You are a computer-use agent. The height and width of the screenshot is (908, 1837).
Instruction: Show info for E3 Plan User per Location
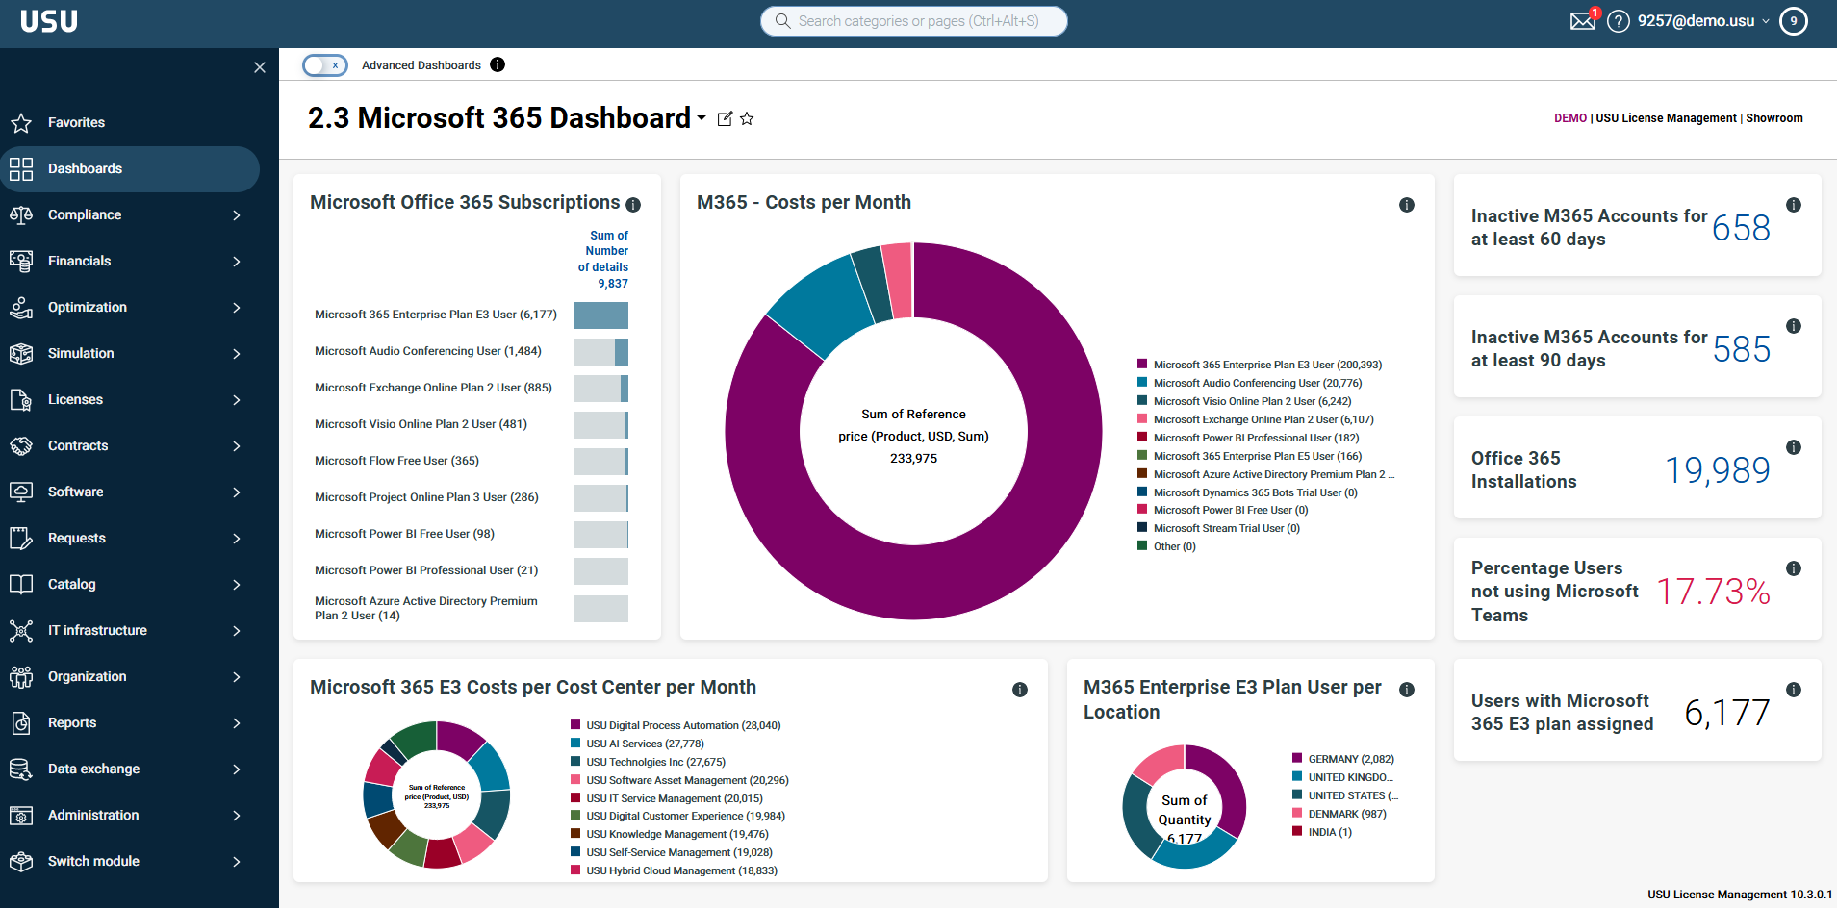click(1407, 690)
